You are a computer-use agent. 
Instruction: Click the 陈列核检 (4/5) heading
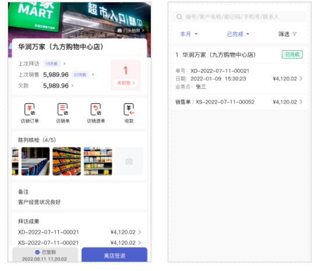37,140
